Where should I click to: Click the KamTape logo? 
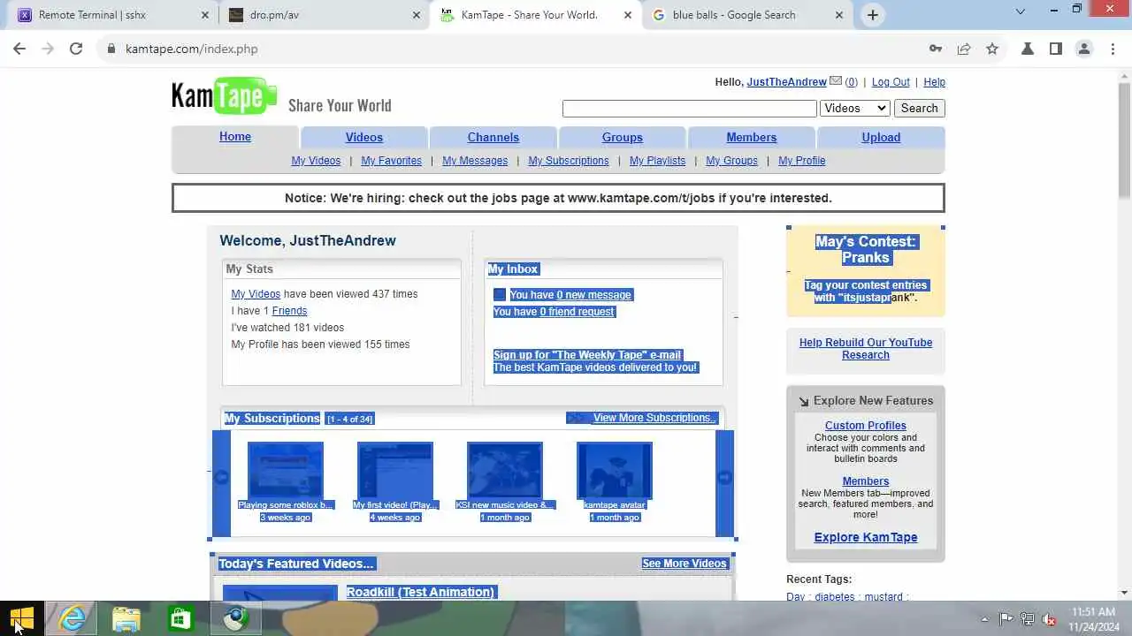pyautogui.click(x=225, y=95)
